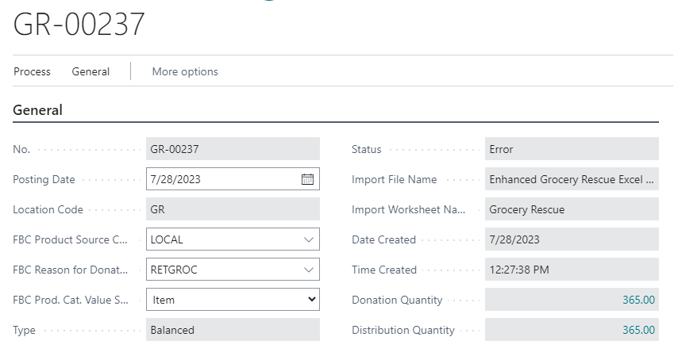The width and height of the screenshot is (678, 356).
Task: Click More options
Action: (185, 71)
